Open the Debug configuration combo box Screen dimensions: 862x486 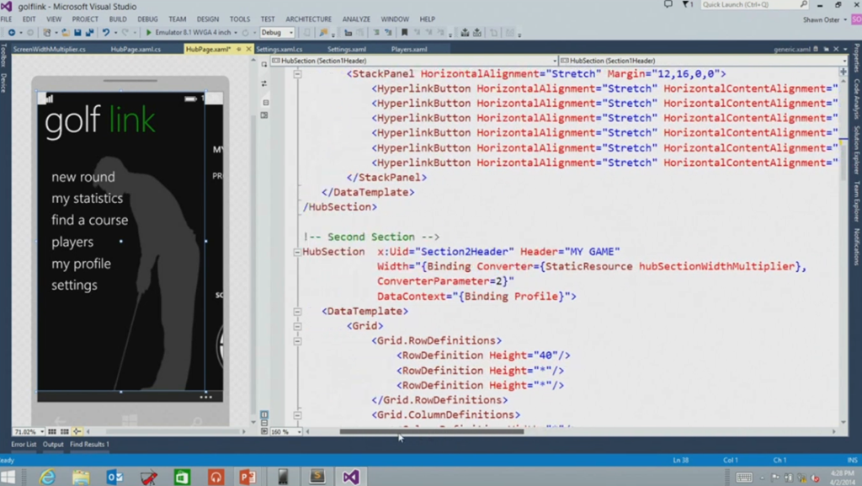coord(277,33)
